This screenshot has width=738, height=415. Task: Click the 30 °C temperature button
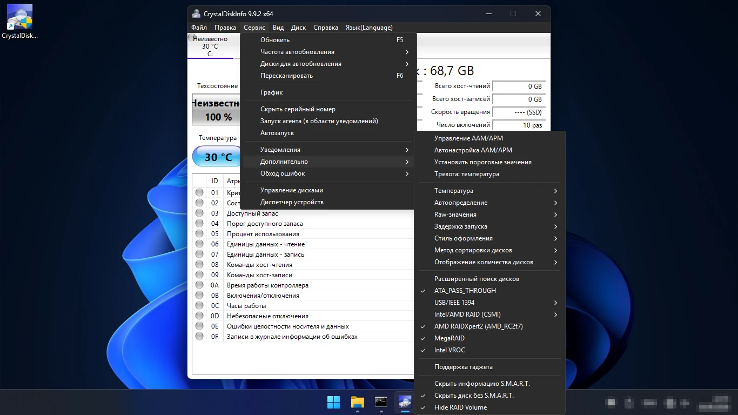(217, 157)
